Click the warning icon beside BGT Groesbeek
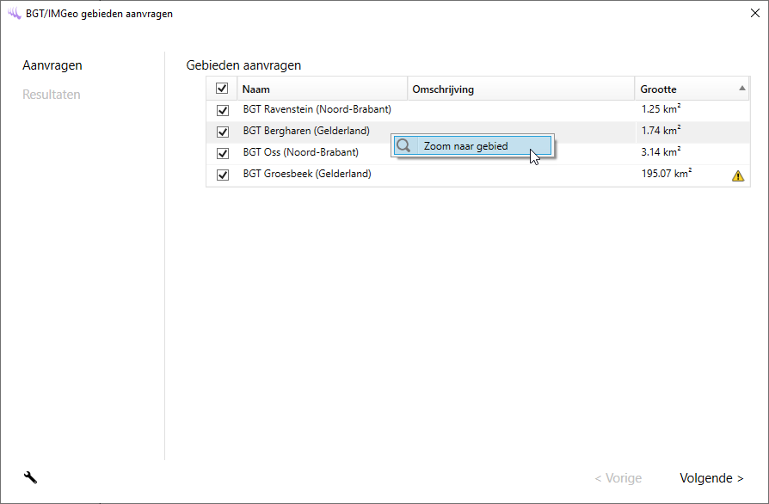769x504 pixels. (x=738, y=175)
